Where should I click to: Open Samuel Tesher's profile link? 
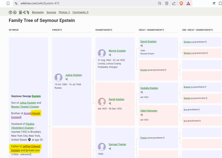click(117, 144)
